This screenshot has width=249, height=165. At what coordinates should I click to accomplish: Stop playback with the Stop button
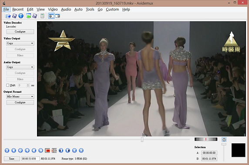coord(13,150)
